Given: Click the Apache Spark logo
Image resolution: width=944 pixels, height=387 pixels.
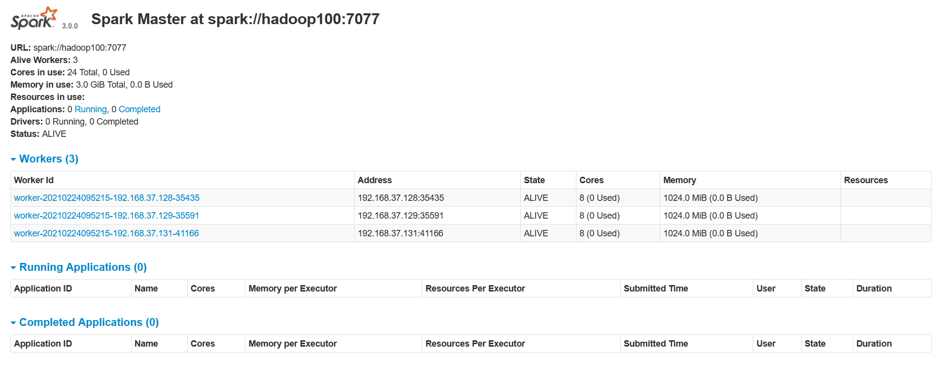Looking at the screenshot, I should 34,18.
